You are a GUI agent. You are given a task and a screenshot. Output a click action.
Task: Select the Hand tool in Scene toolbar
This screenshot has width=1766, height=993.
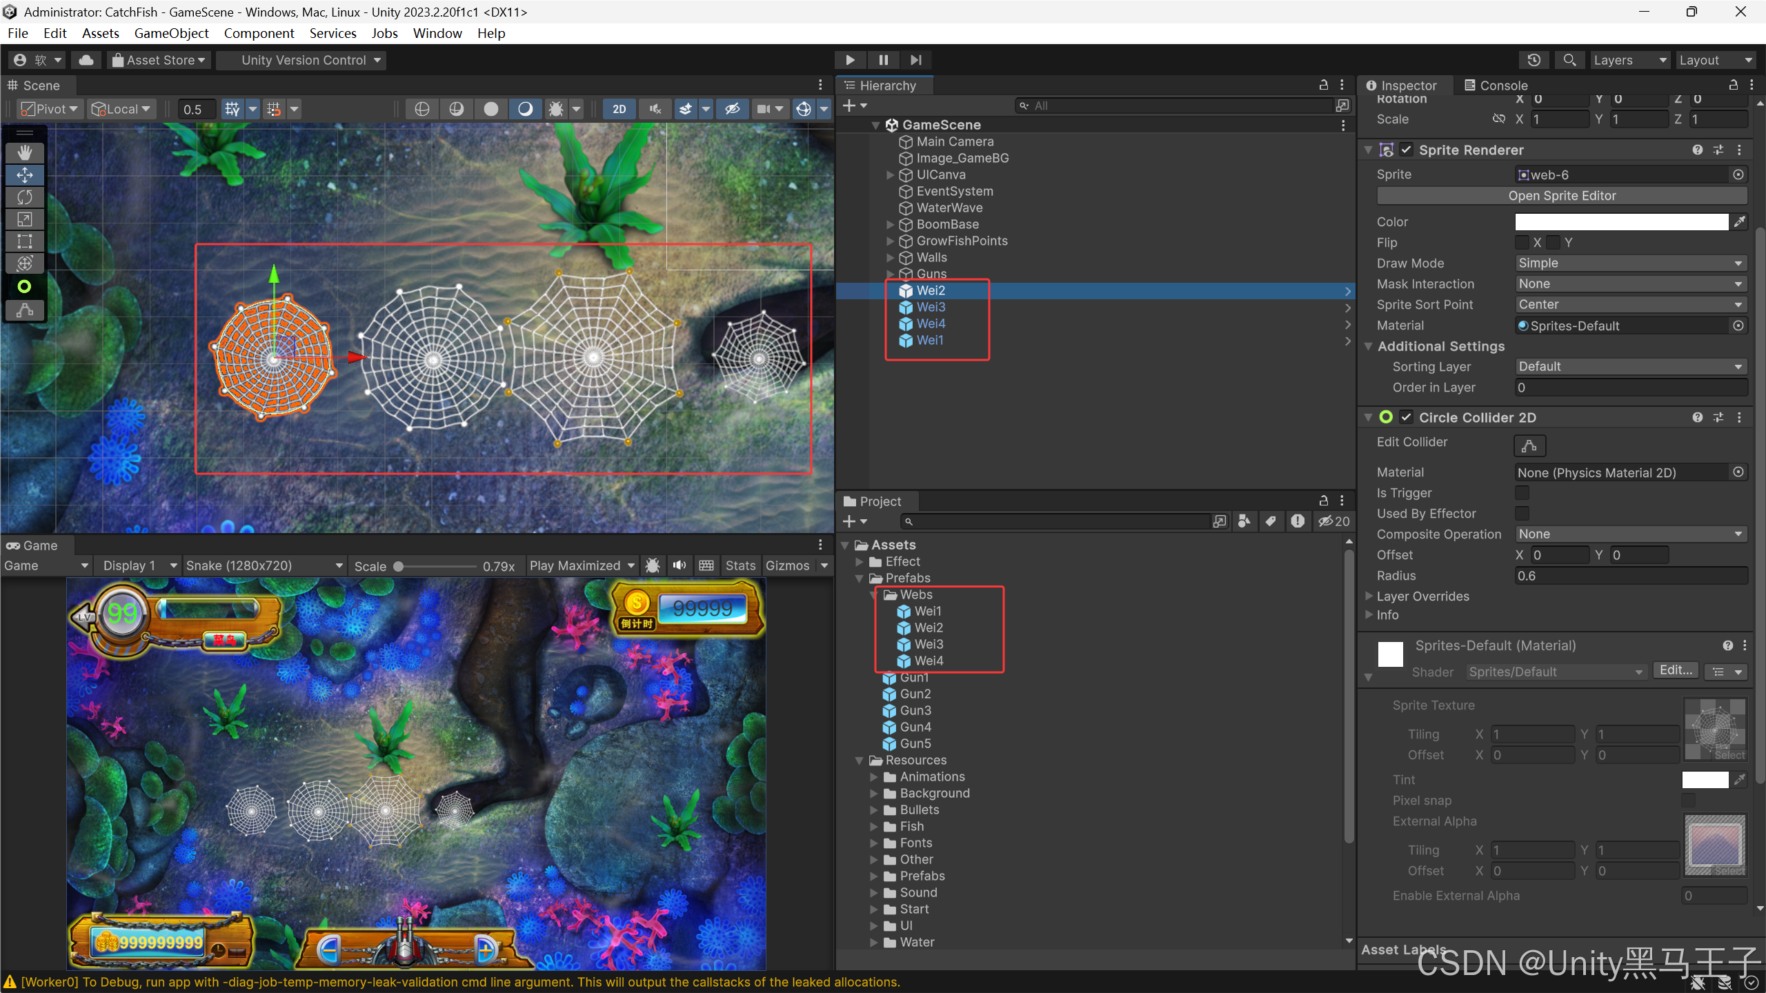pyautogui.click(x=25, y=152)
